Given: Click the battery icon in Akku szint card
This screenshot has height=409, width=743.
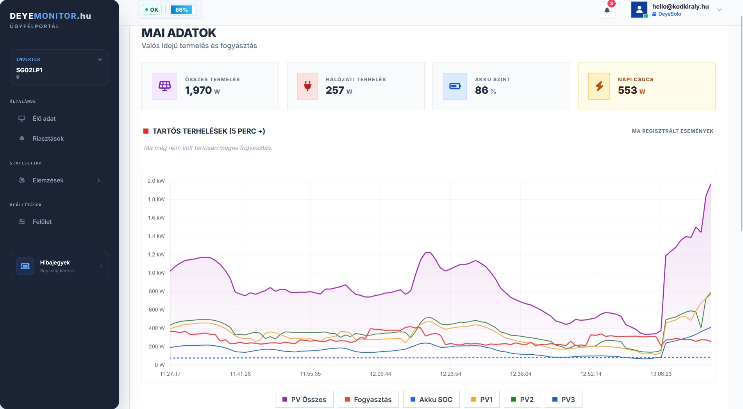Looking at the screenshot, I should 455,86.
